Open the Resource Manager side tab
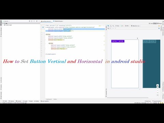Screen dimensions: 164x123 tap(1, 32)
